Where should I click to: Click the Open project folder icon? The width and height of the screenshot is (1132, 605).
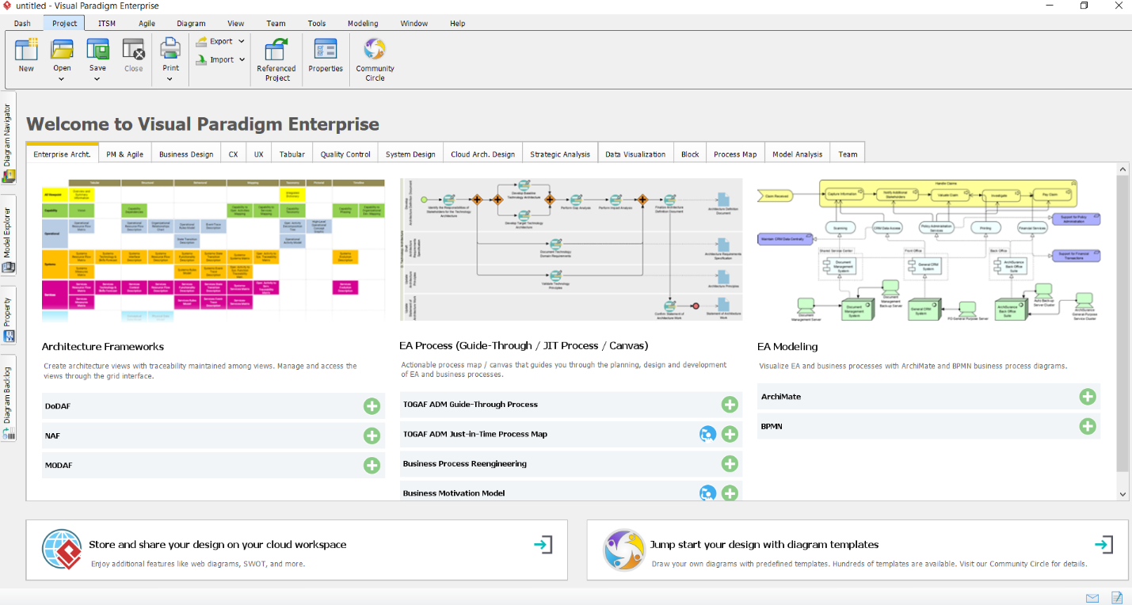pos(62,50)
